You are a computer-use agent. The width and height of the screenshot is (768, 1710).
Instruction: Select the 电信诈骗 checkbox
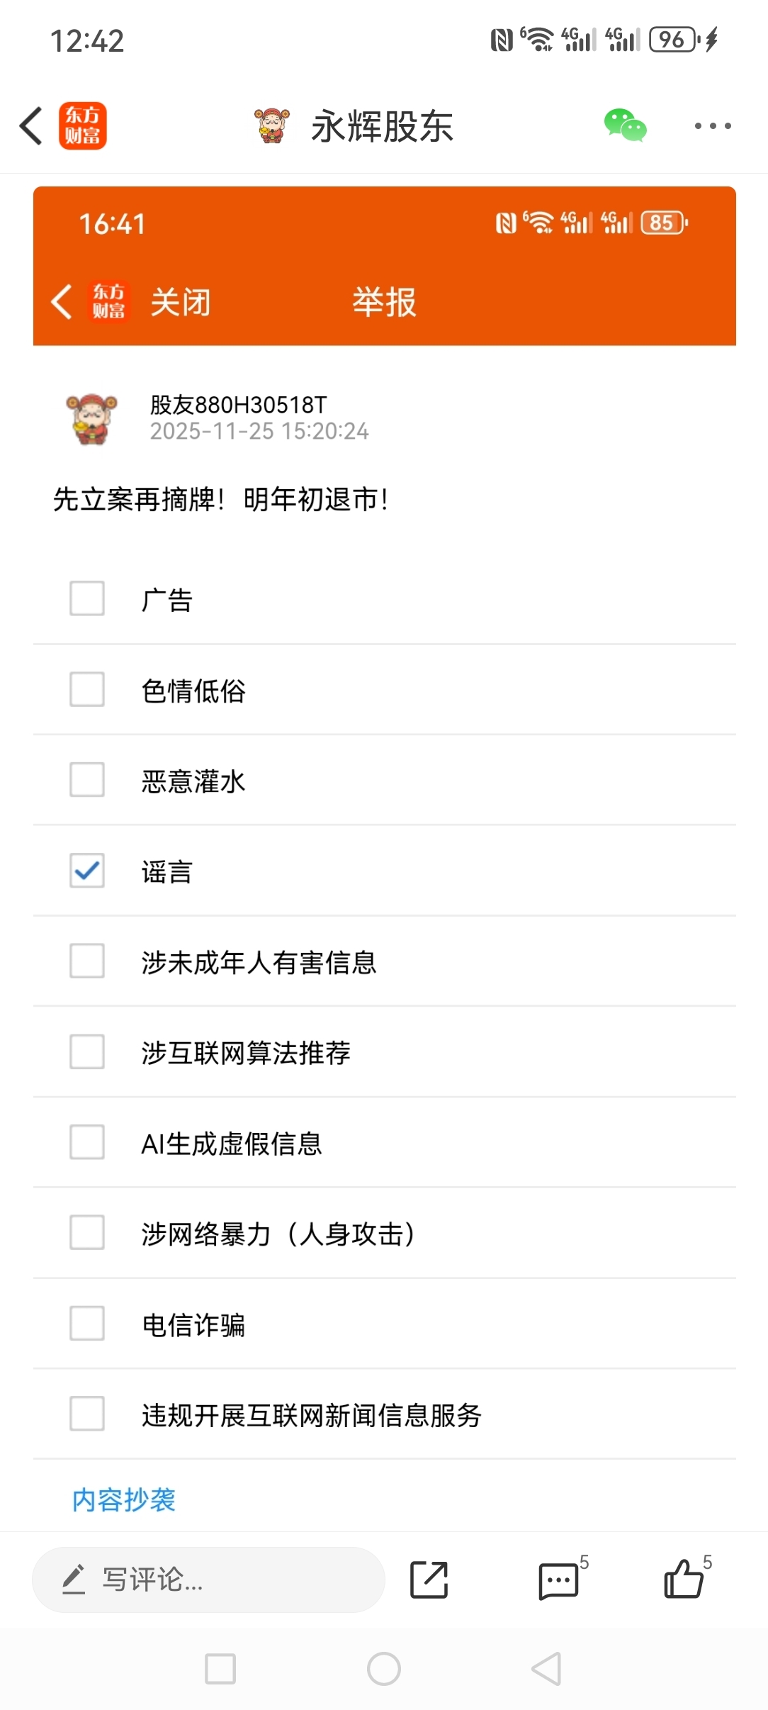87,1324
